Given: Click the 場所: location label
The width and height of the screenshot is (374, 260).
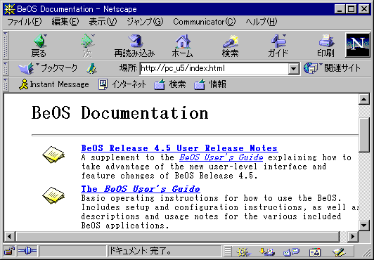Looking at the screenshot, I should (x=129, y=68).
